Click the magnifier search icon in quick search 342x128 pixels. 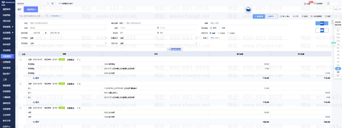pyautogui.click(x=47, y=16)
